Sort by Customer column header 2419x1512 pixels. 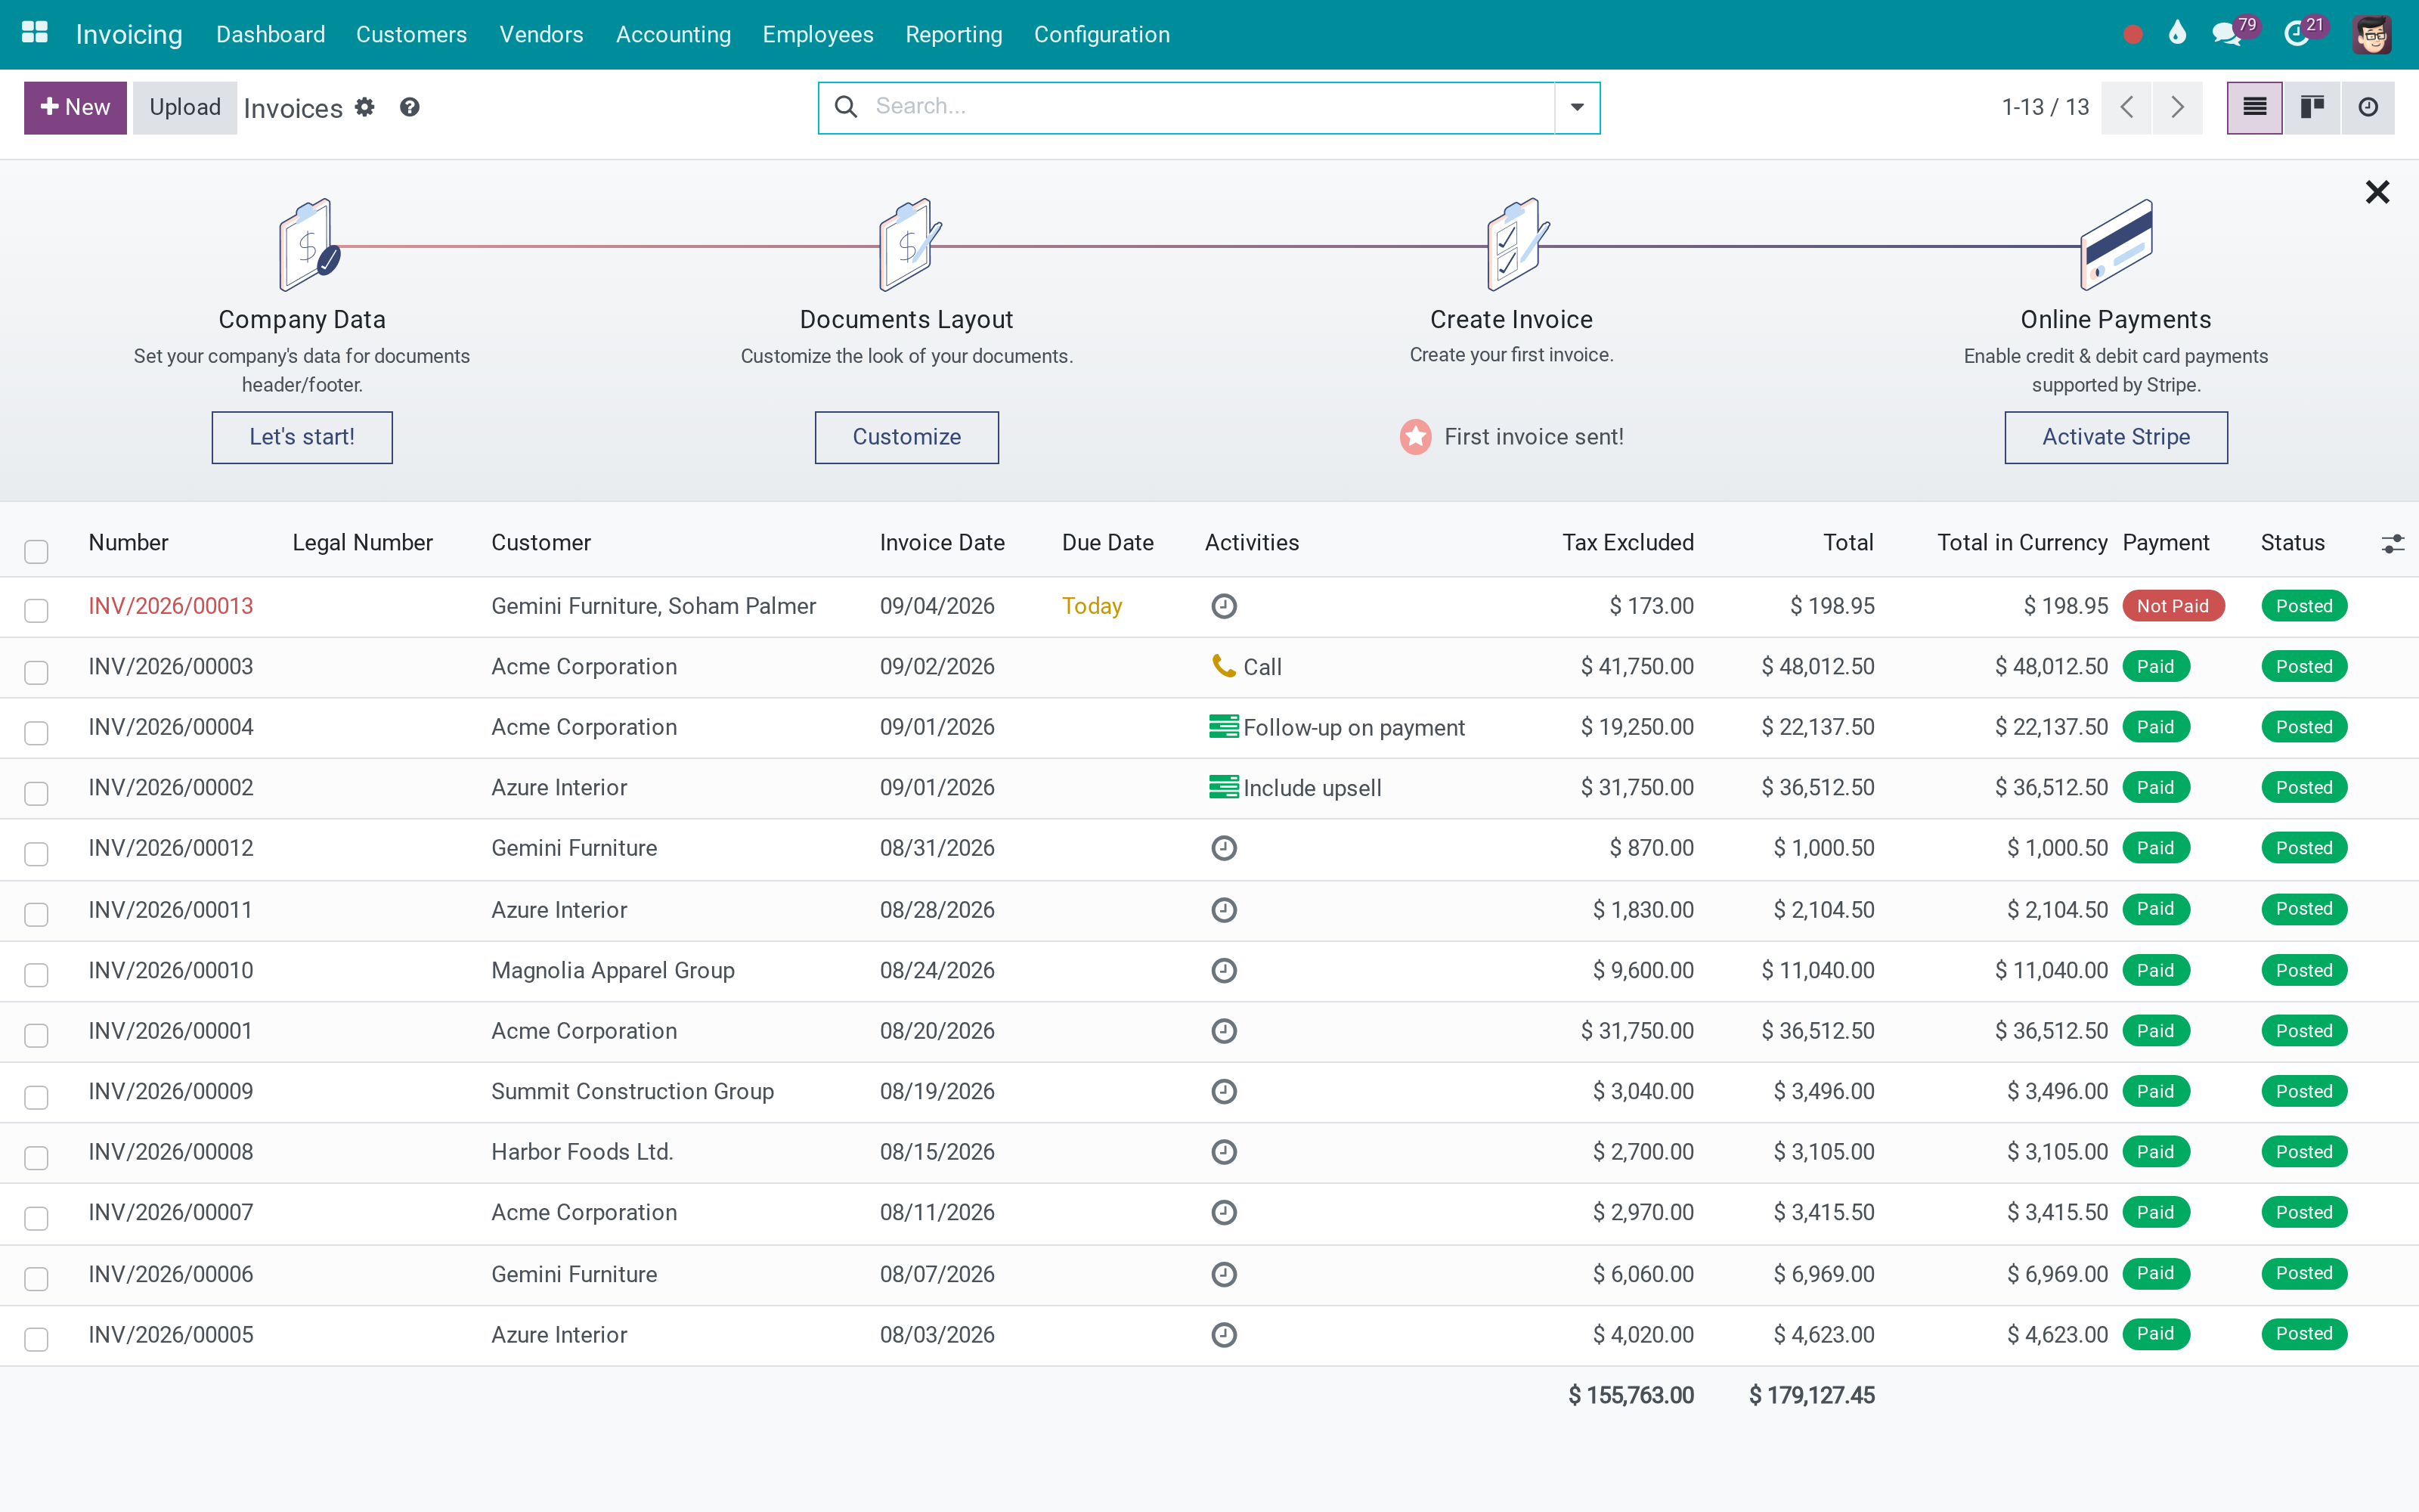click(540, 543)
